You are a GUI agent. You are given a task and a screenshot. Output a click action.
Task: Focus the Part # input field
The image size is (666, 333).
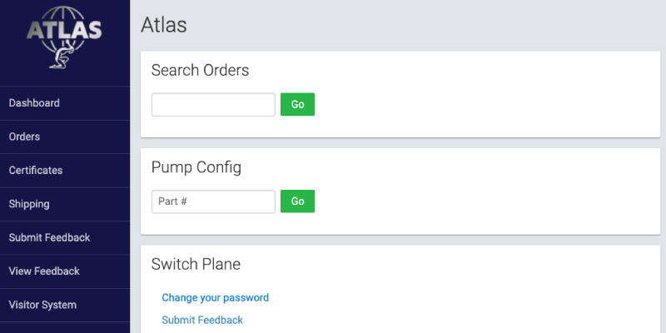pos(213,201)
